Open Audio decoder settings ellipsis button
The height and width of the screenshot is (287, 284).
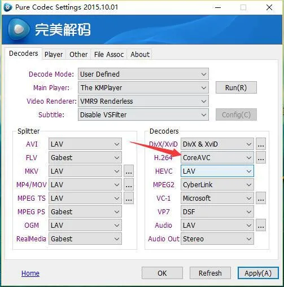click(261, 225)
